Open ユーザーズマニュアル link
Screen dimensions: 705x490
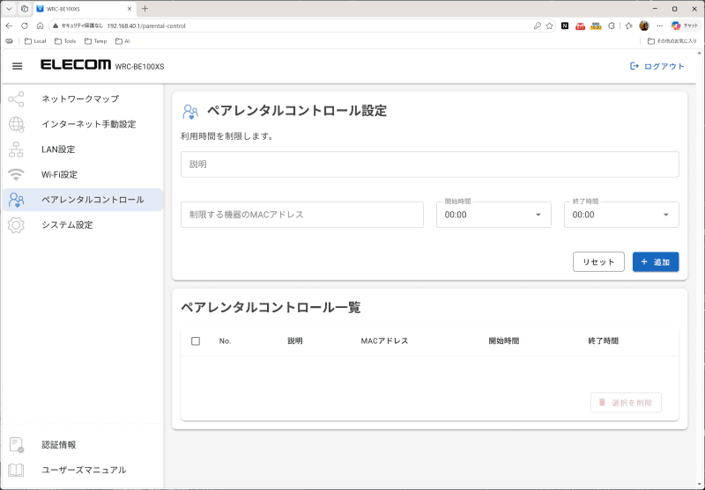tap(84, 470)
